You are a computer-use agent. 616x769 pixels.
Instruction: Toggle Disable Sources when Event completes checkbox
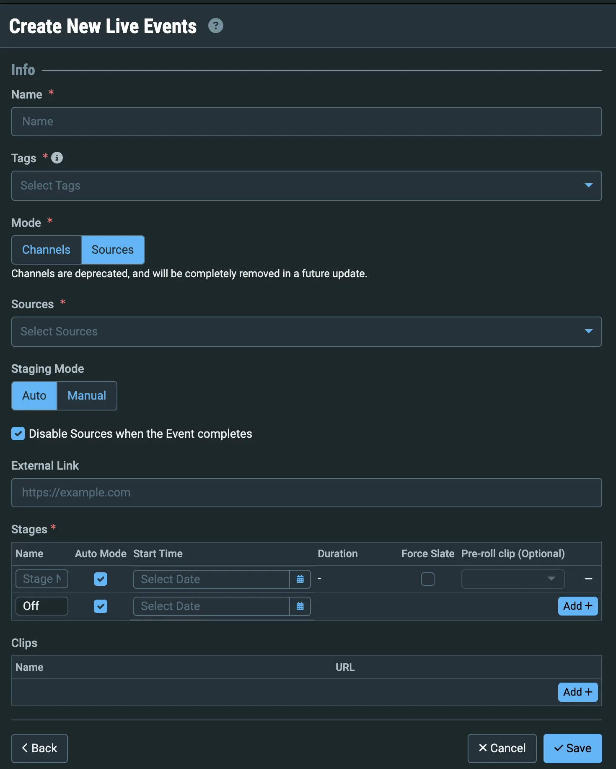(x=18, y=434)
